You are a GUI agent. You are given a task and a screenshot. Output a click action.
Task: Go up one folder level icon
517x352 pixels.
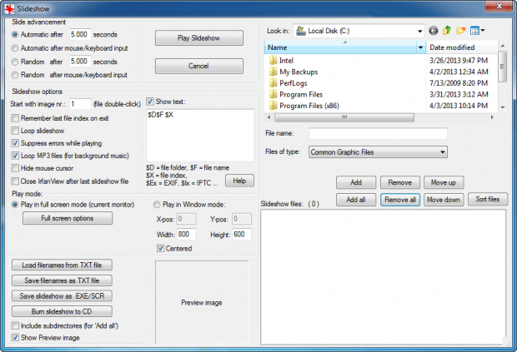click(x=447, y=31)
